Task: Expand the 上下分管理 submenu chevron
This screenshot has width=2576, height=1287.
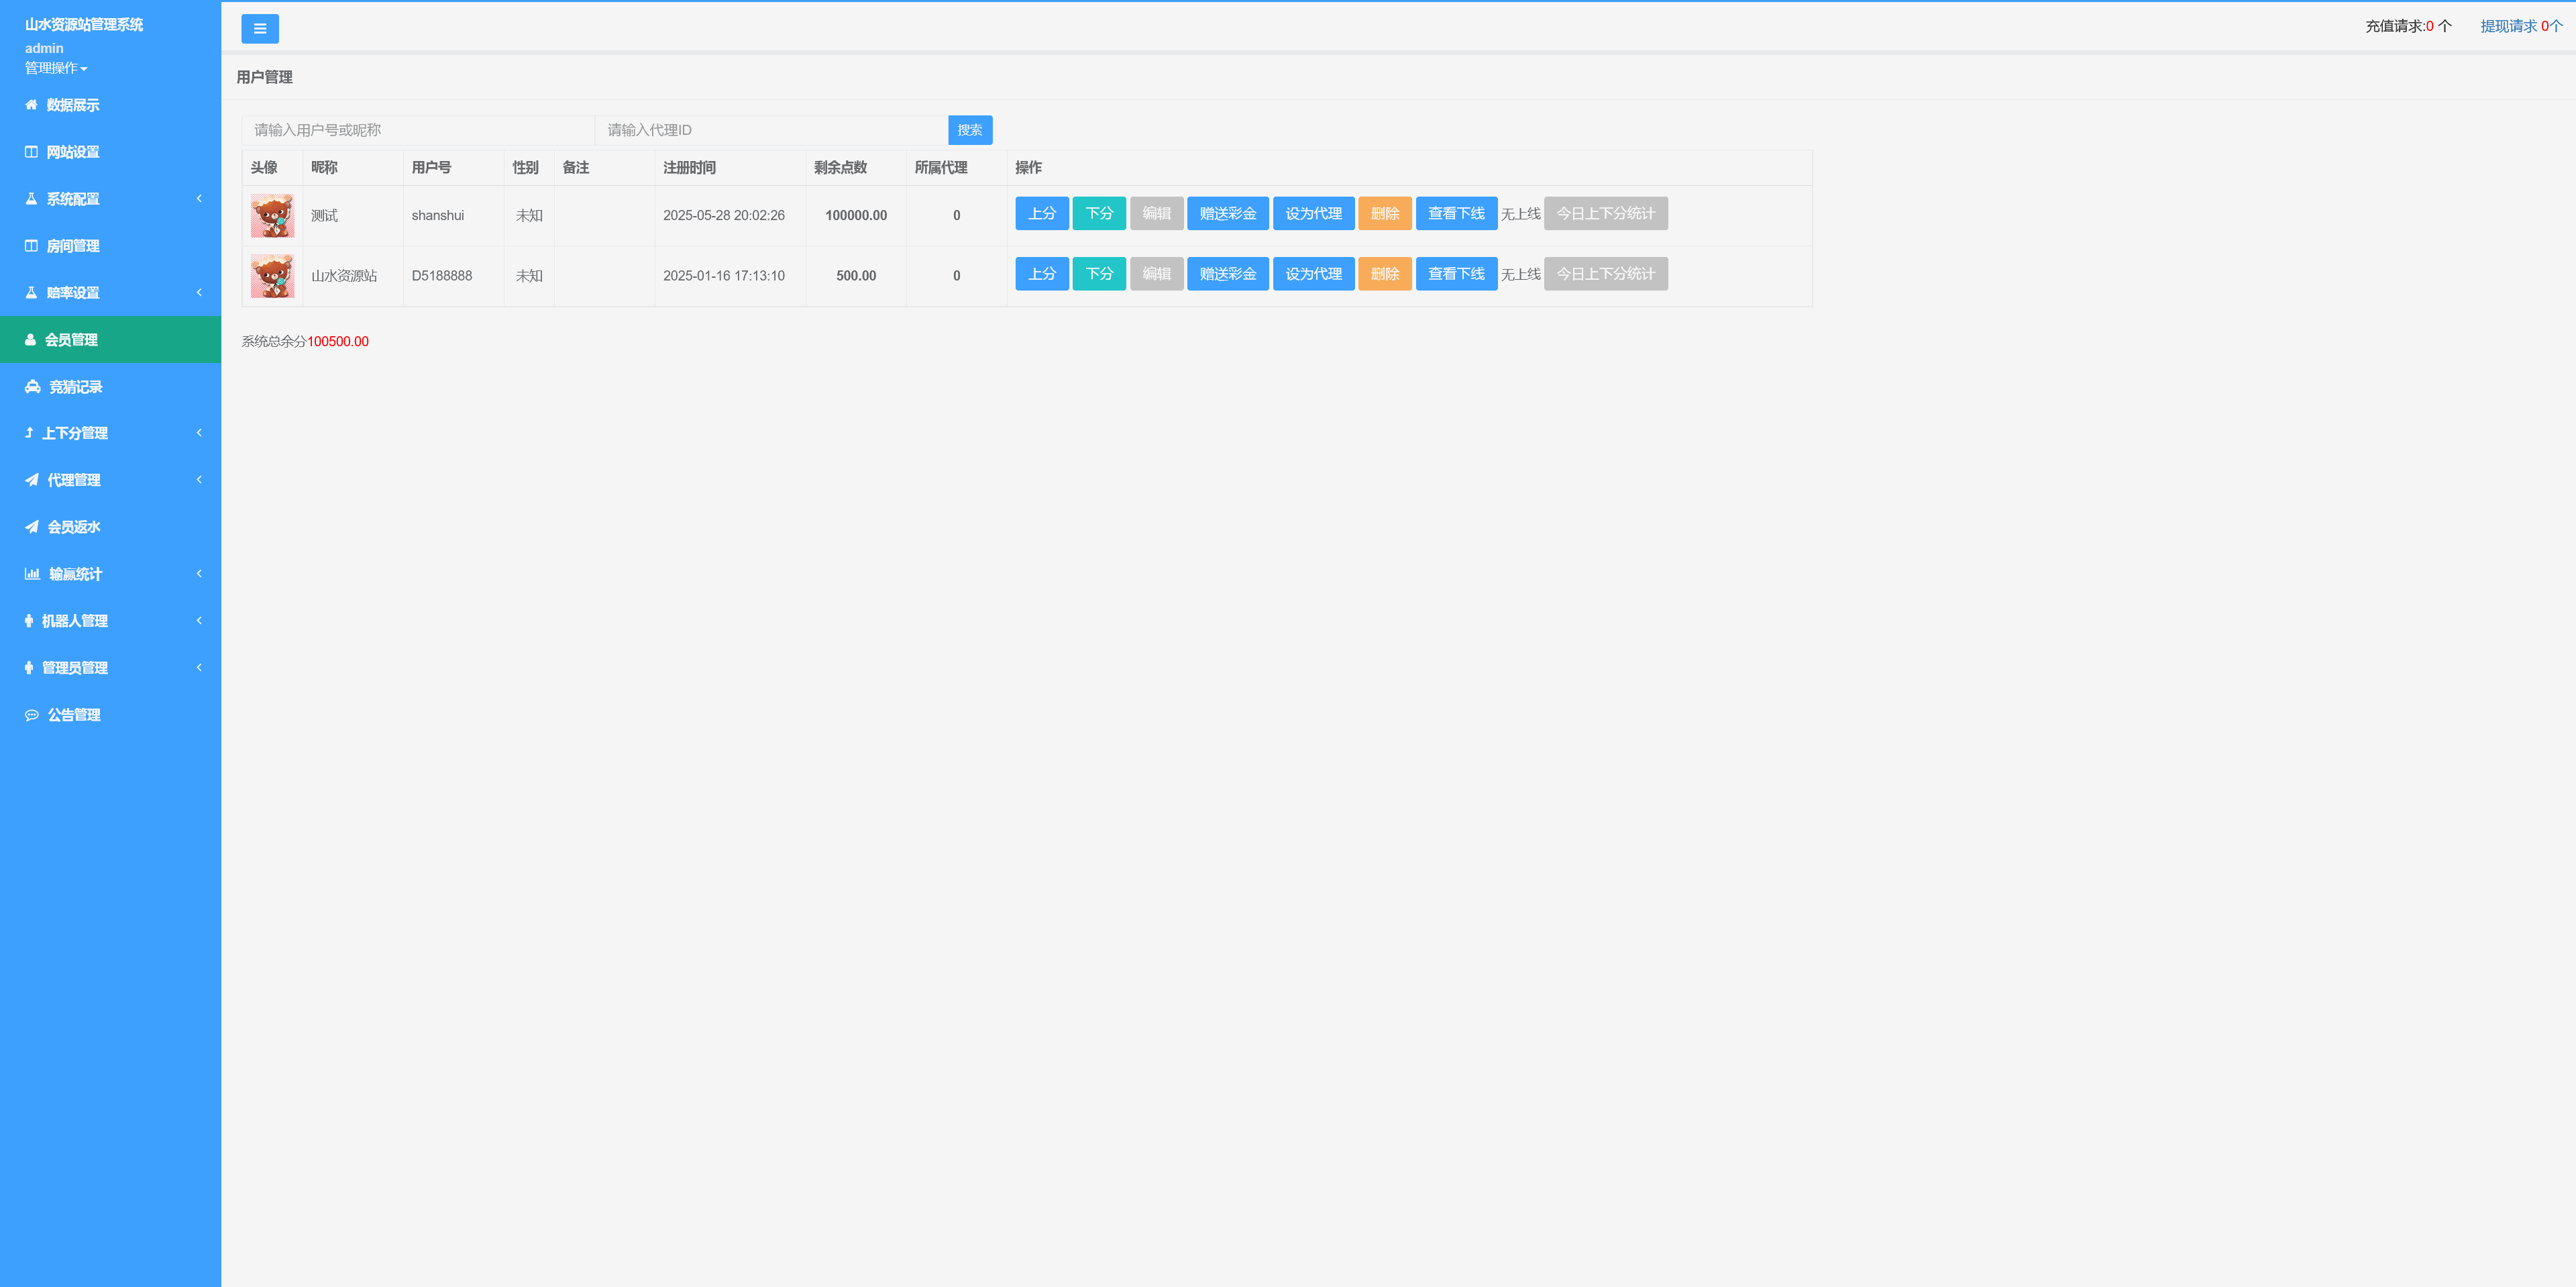Action: (199, 432)
